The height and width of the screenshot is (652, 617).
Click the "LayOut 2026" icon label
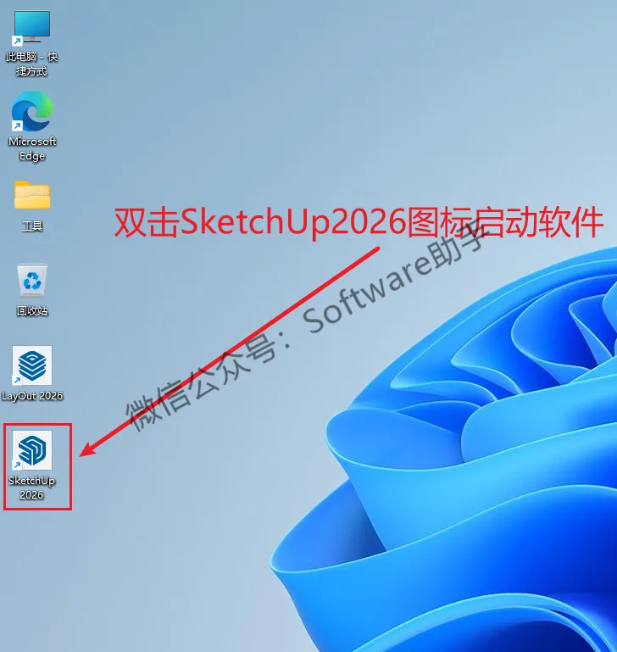pyautogui.click(x=32, y=396)
